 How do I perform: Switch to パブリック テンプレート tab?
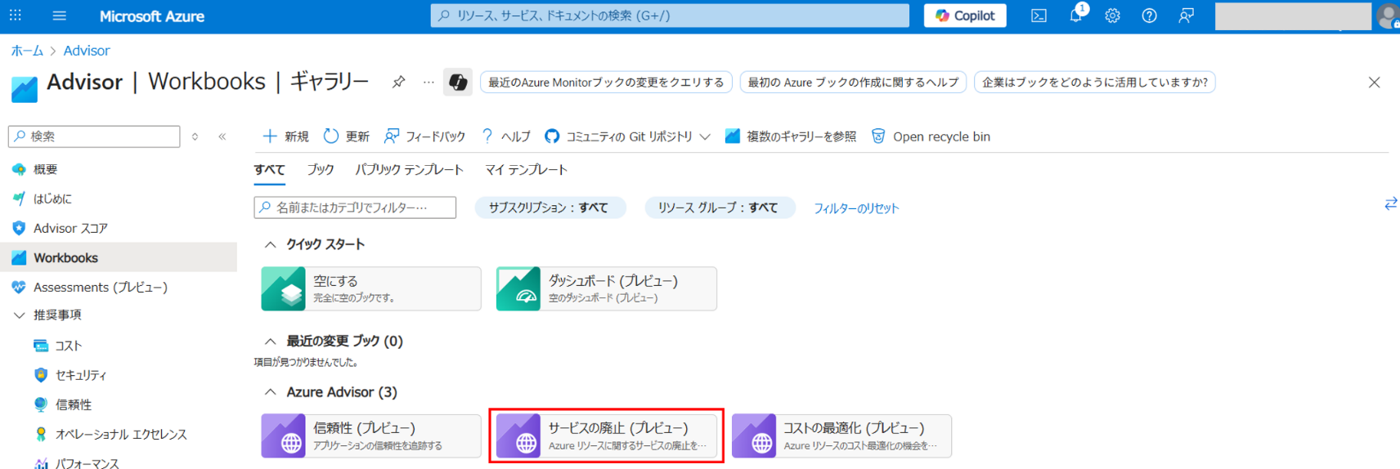409,170
